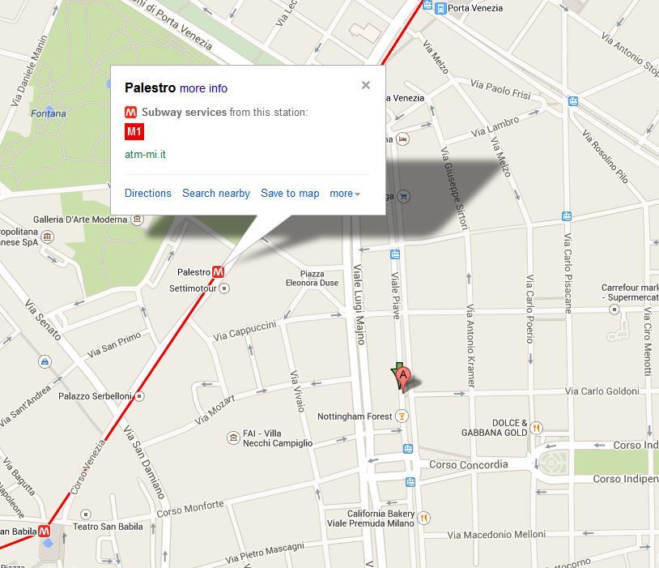Click the San Babila metro icon
The height and width of the screenshot is (568, 659).
click(45, 531)
